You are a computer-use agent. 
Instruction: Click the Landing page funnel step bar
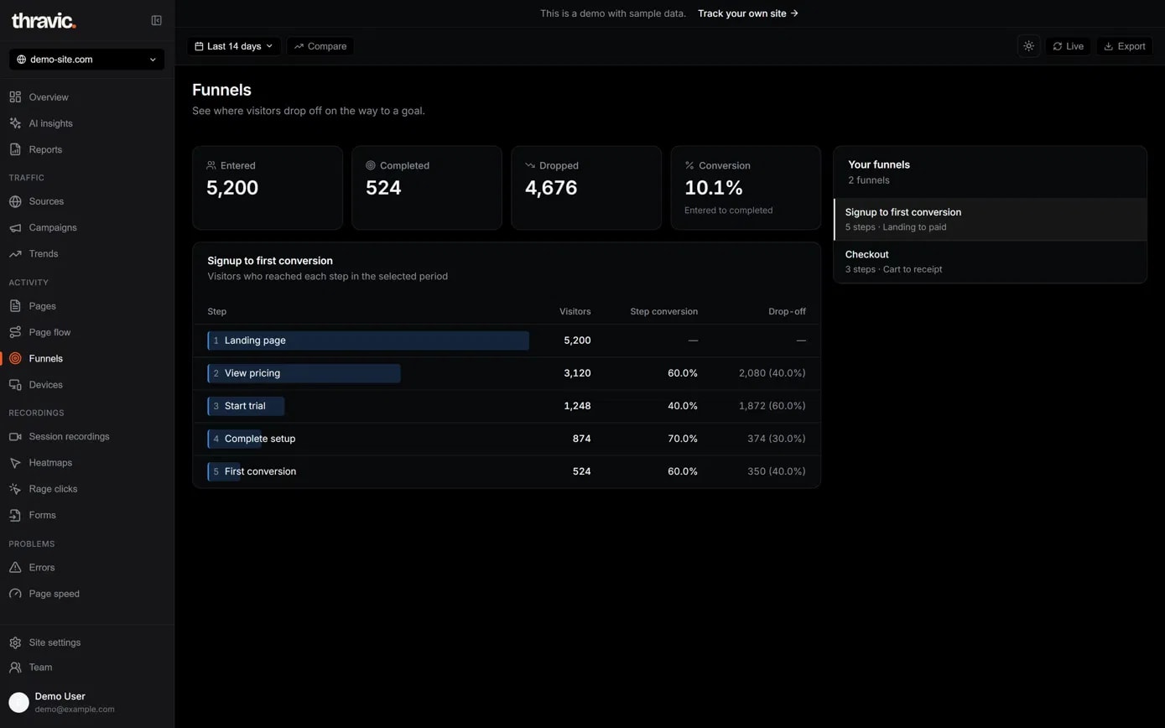[x=368, y=341]
